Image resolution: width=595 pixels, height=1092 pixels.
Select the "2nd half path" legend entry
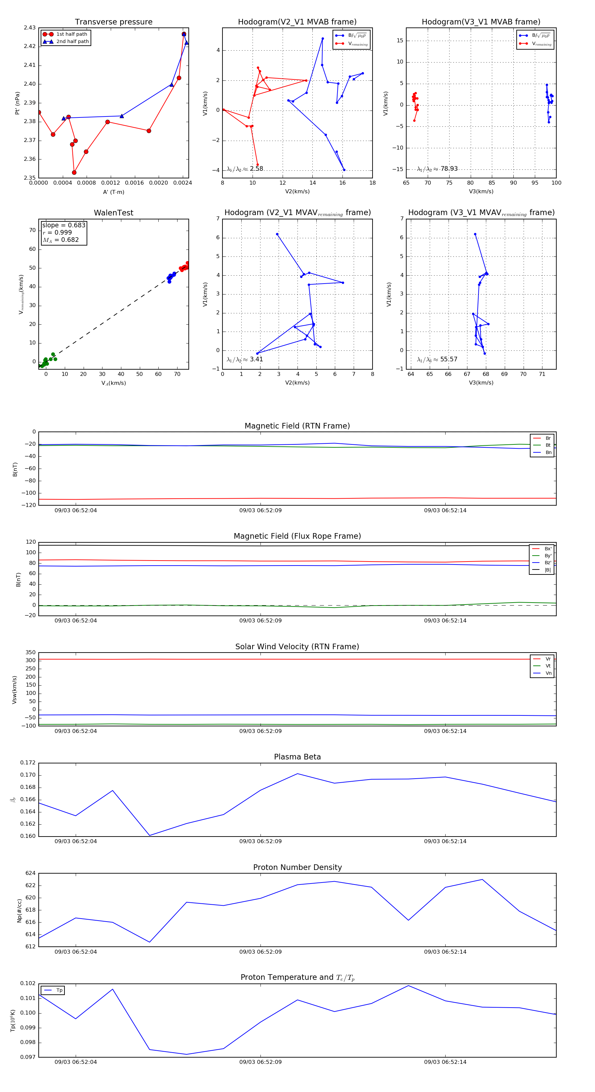pos(66,42)
